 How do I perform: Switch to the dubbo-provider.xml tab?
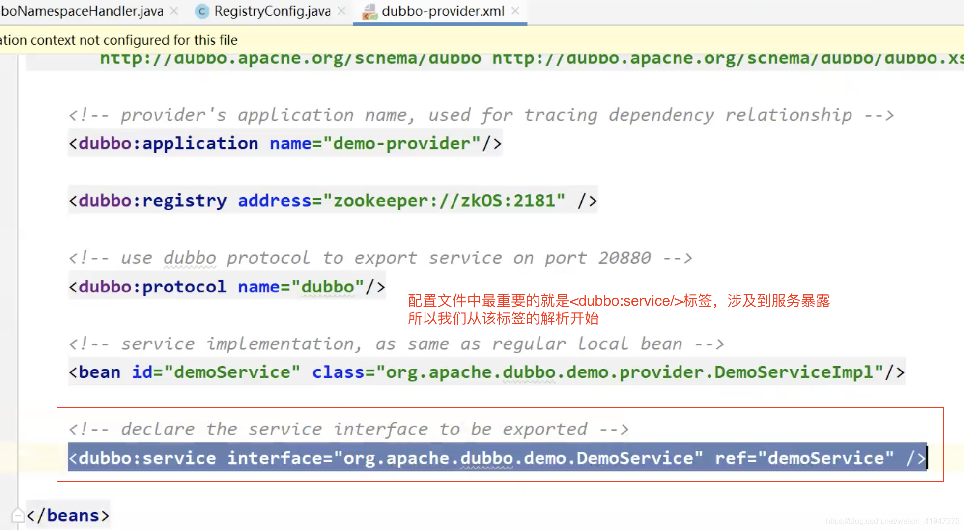point(443,11)
